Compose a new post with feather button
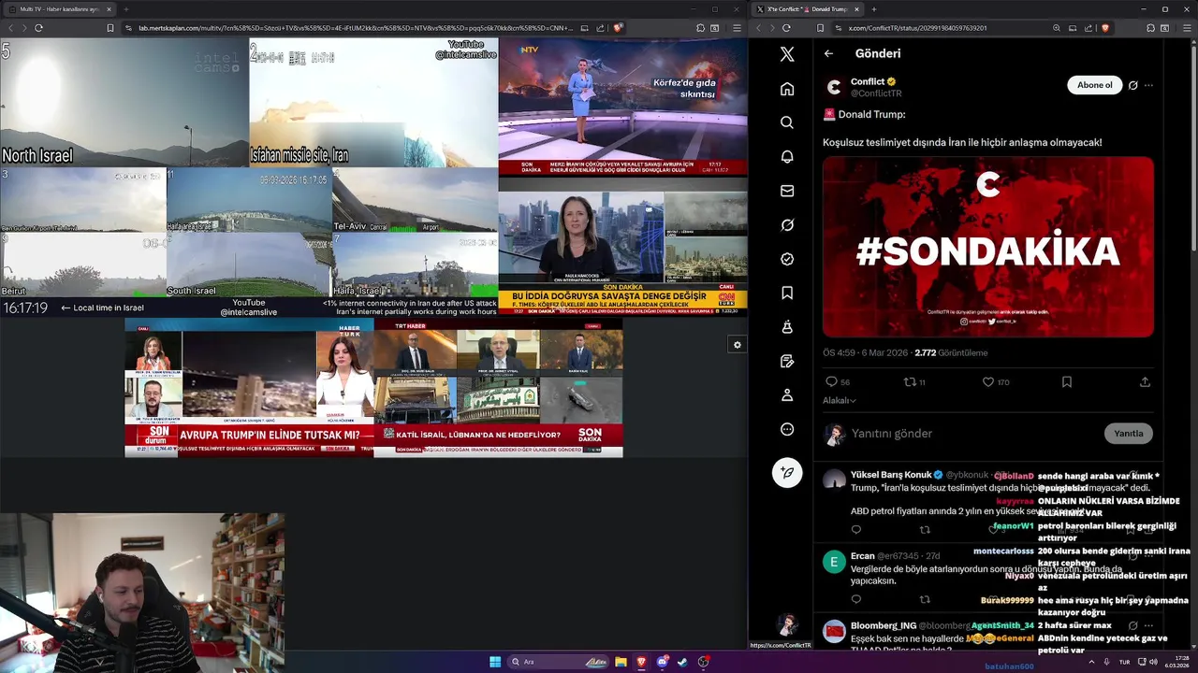Viewport: 1198px width, 673px height. pos(787,473)
